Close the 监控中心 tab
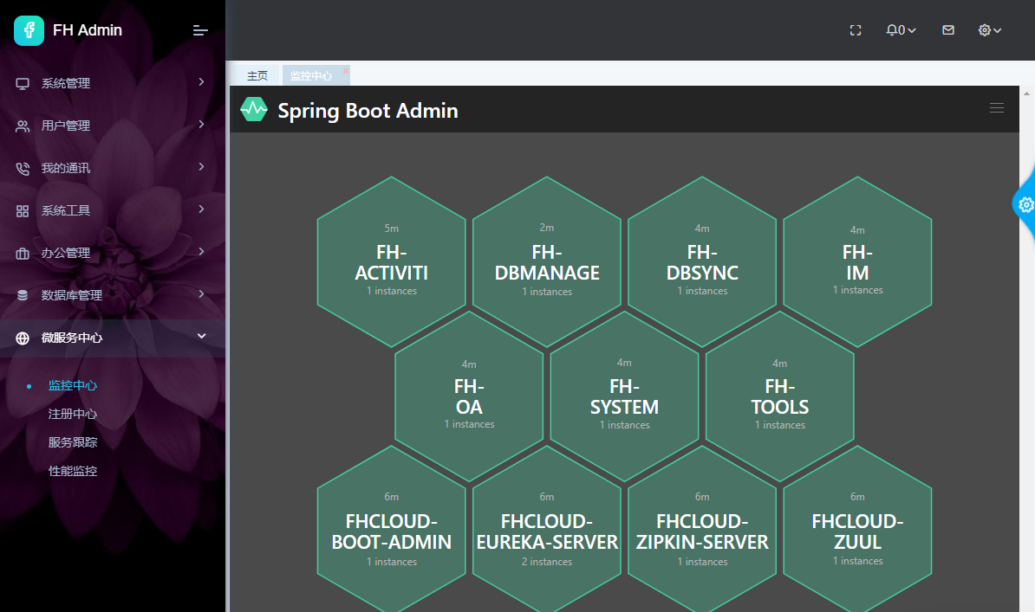 pos(345,70)
